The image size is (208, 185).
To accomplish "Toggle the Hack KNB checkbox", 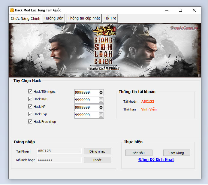I will click(30, 99).
